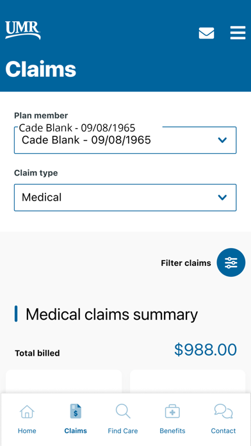Tap the left summary card below Total billed
This screenshot has width=251, height=446.
point(63,382)
